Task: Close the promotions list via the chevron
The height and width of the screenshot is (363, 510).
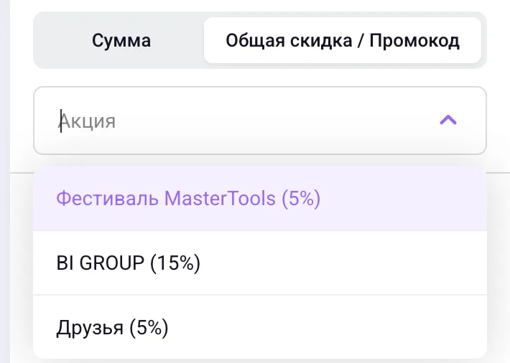Action: tap(448, 121)
